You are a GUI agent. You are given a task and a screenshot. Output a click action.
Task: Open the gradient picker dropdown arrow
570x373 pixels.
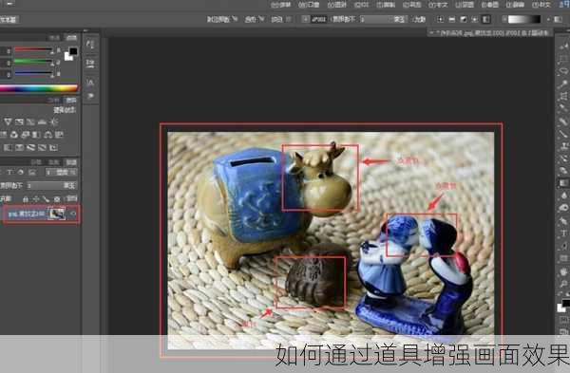coord(504,19)
